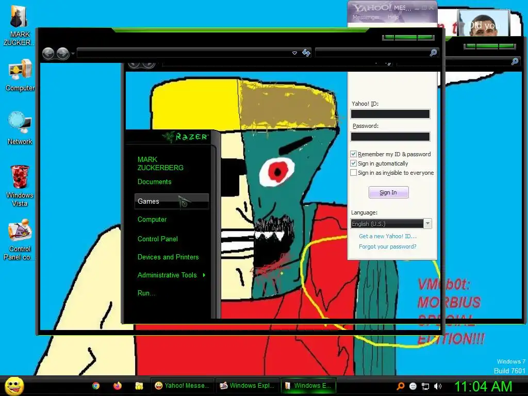Click into the Password field
The image size is (528, 396).
(x=390, y=136)
